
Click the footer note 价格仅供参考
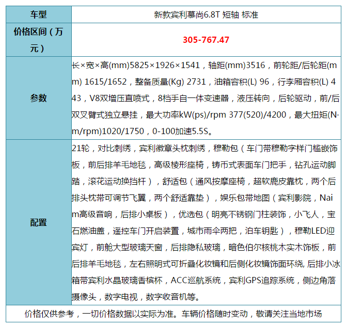pos(49,314)
